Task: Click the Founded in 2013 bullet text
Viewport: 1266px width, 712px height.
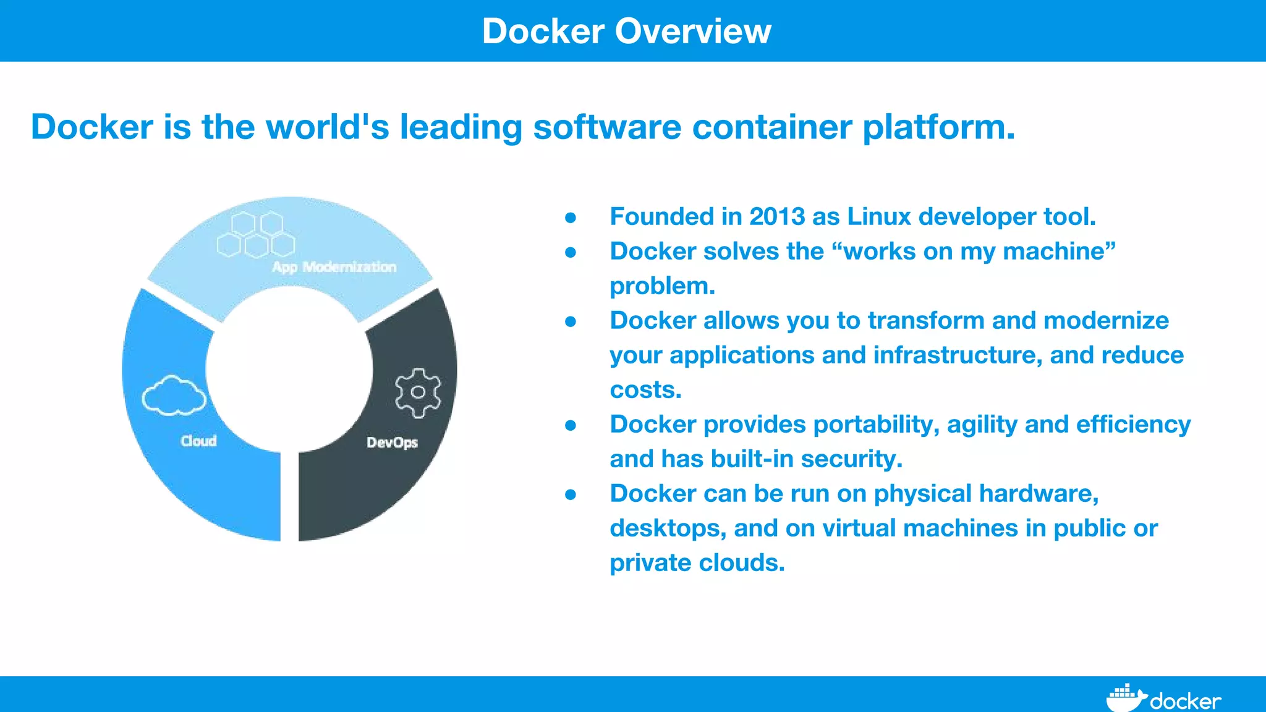Action: pyautogui.click(x=852, y=216)
